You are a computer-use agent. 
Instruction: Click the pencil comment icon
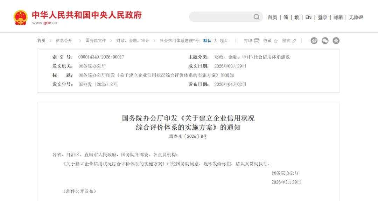click(x=294, y=41)
